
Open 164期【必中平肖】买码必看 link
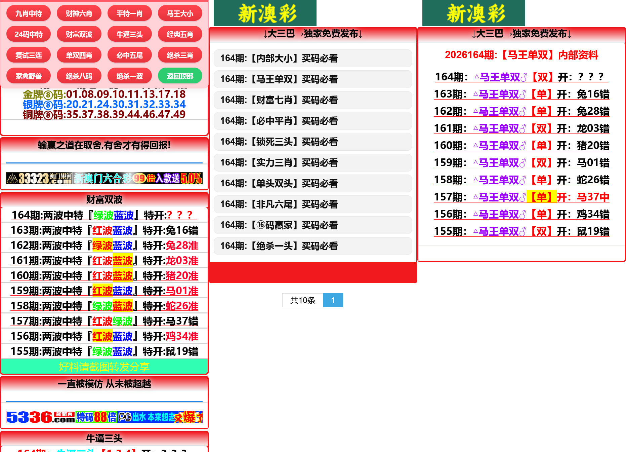[x=313, y=121]
